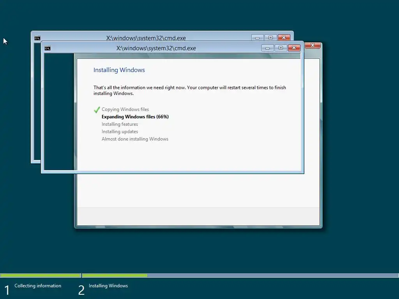This screenshot has height=299, width=399.
Task: Minimize the front cmd.exe window
Action: 267,48
